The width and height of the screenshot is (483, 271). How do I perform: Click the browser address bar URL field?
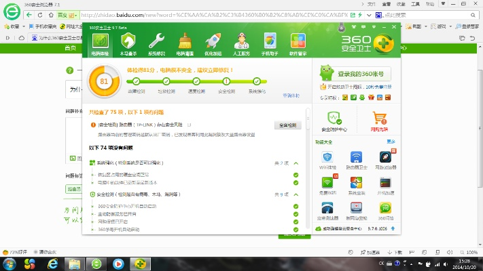pos(204,14)
